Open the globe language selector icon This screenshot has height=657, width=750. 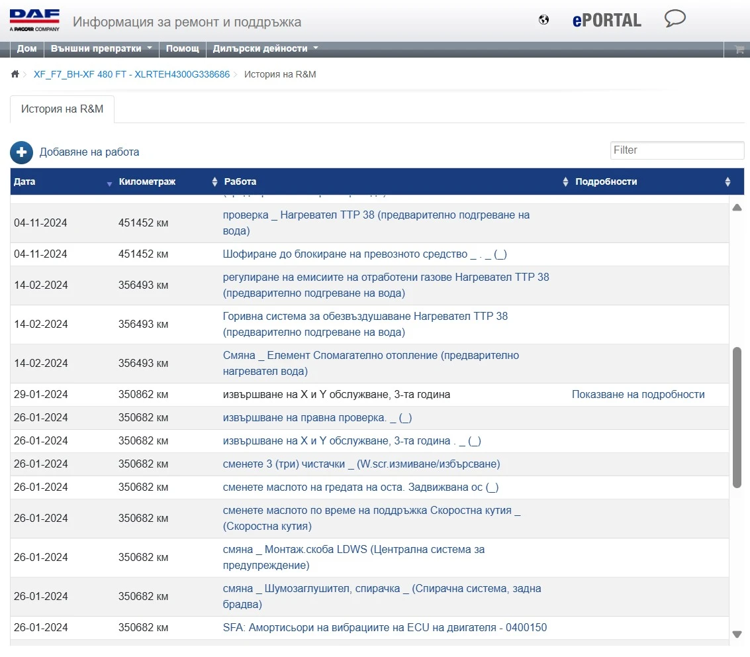tap(543, 20)
